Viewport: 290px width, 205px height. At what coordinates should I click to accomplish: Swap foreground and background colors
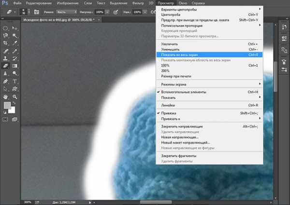[14, 103]
